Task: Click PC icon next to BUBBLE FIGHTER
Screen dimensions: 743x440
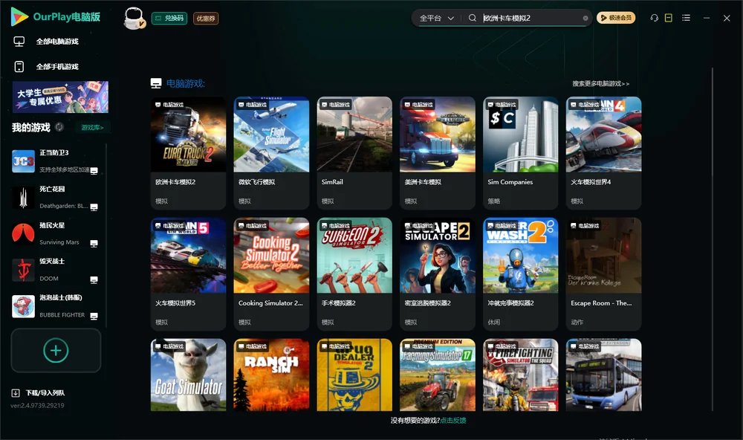Action: coord(94,317)
